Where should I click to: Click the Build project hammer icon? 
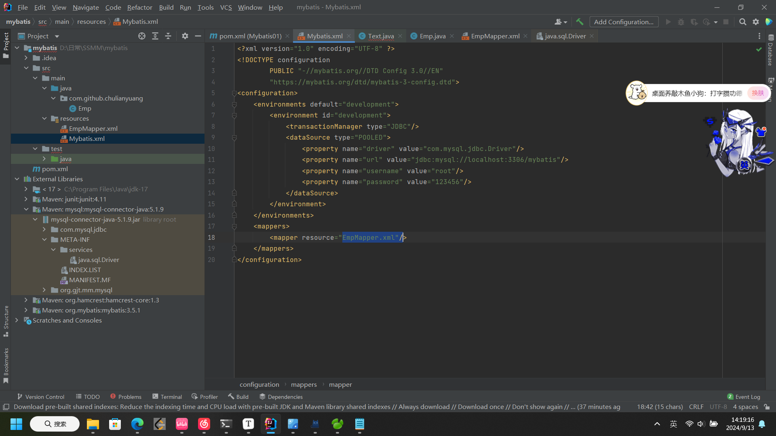tap(580, 22)
